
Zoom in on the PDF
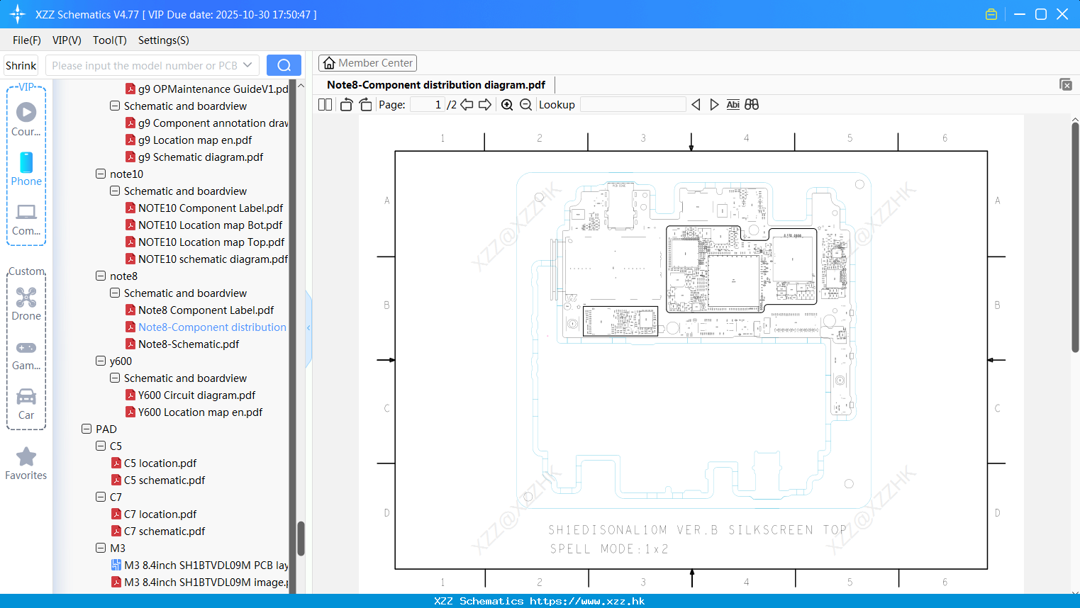click(507, 104)
